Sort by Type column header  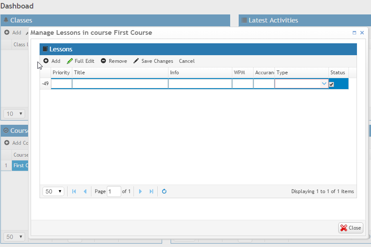pos(302,73)
